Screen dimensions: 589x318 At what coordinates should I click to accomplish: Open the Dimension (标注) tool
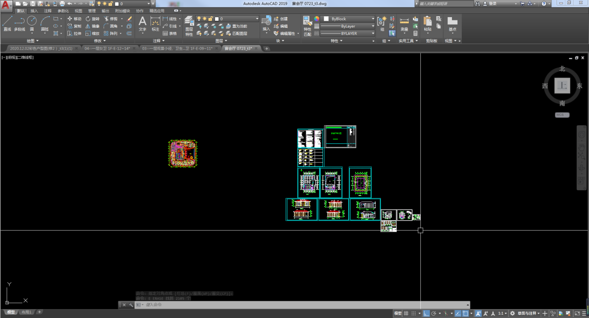pos(155,24)
